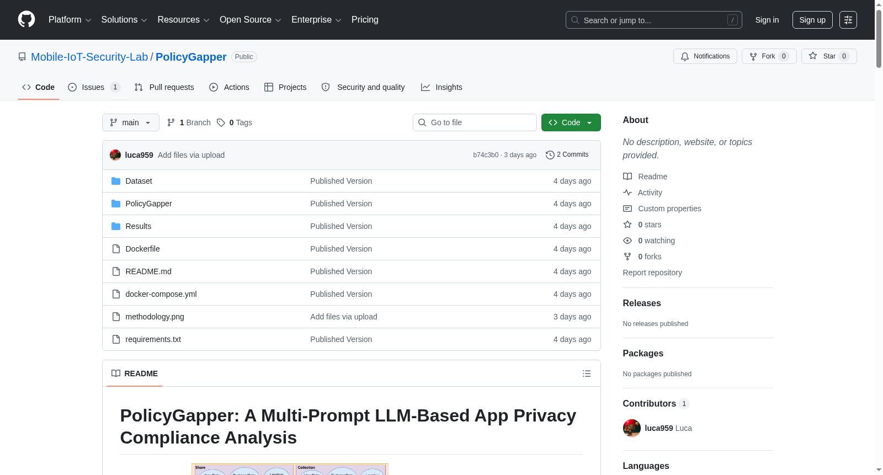Click the Sign up button
This screenshot has width=883, height=475.
[812, 20]
